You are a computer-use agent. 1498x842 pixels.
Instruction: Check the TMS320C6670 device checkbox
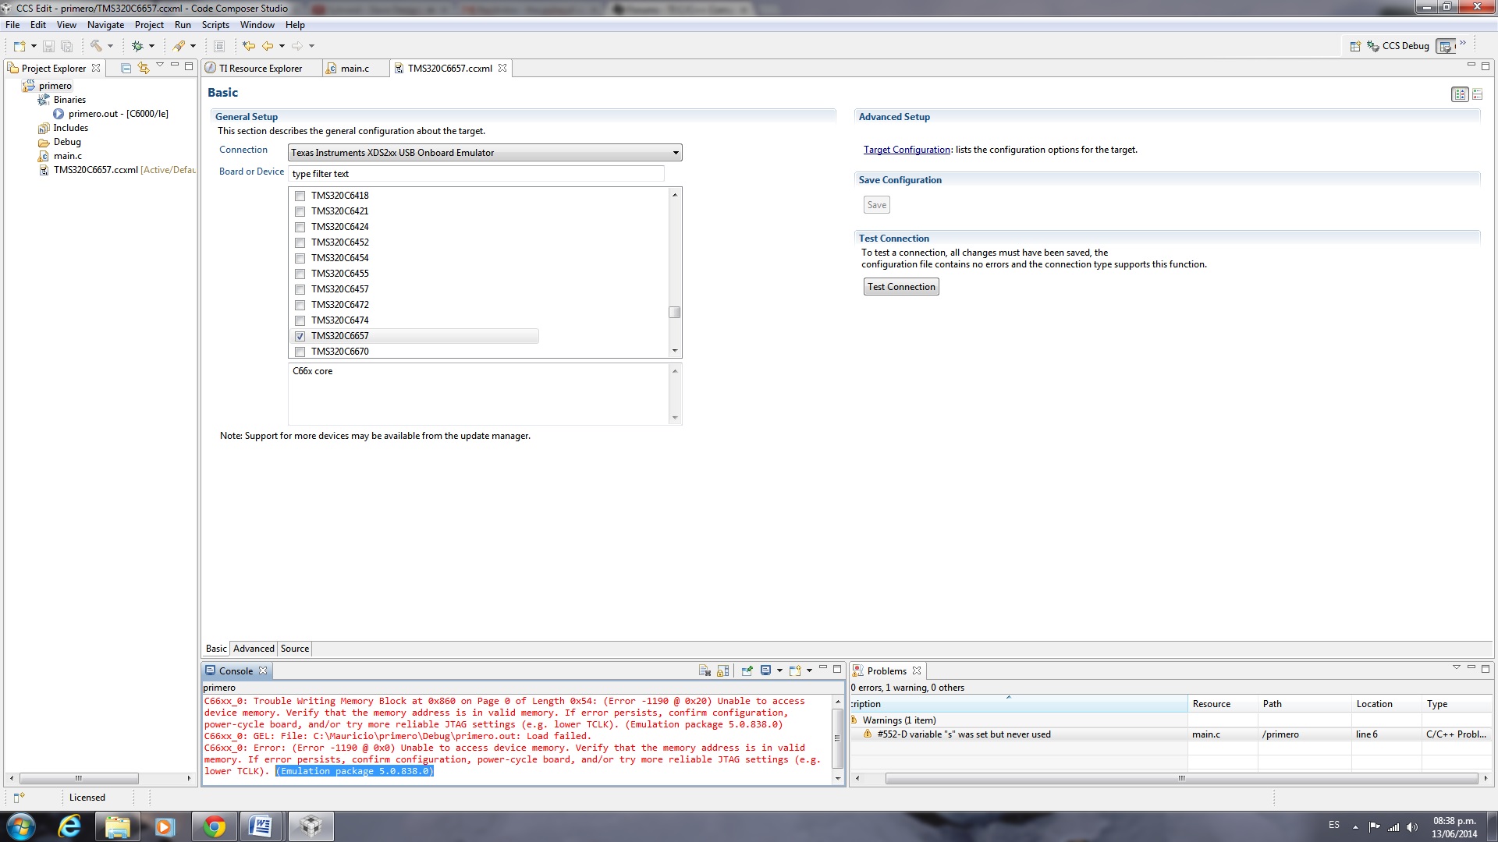300,352
